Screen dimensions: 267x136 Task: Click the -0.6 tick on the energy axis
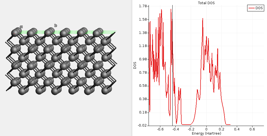coord(160,129)
